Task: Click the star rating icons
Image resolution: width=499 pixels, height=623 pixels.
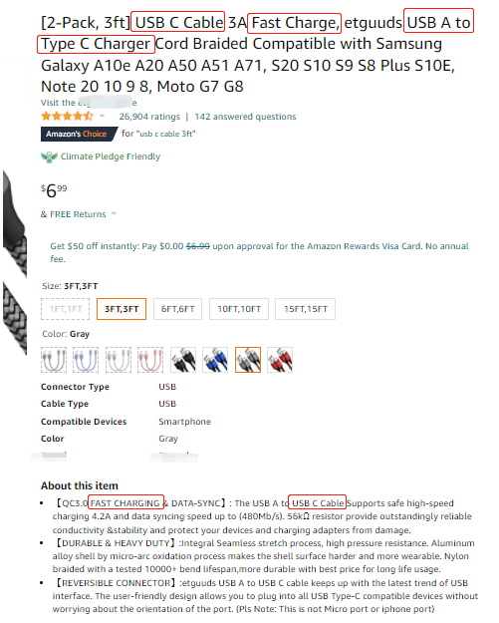Action: (67, 116)
